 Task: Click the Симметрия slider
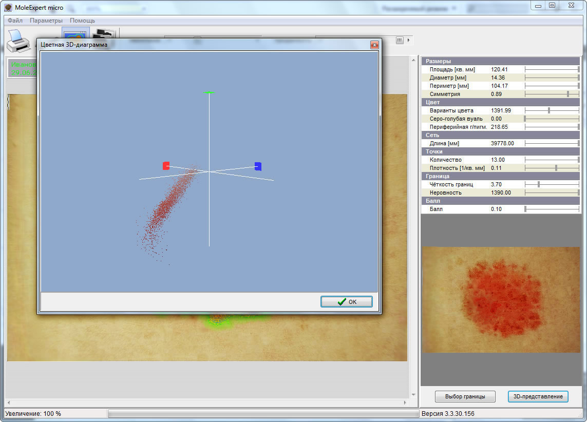pyautogui.click(x=567, y=94)
